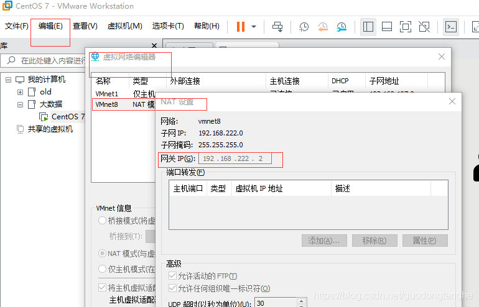Click the take snapshot clock icon

(x=304, y=27)
